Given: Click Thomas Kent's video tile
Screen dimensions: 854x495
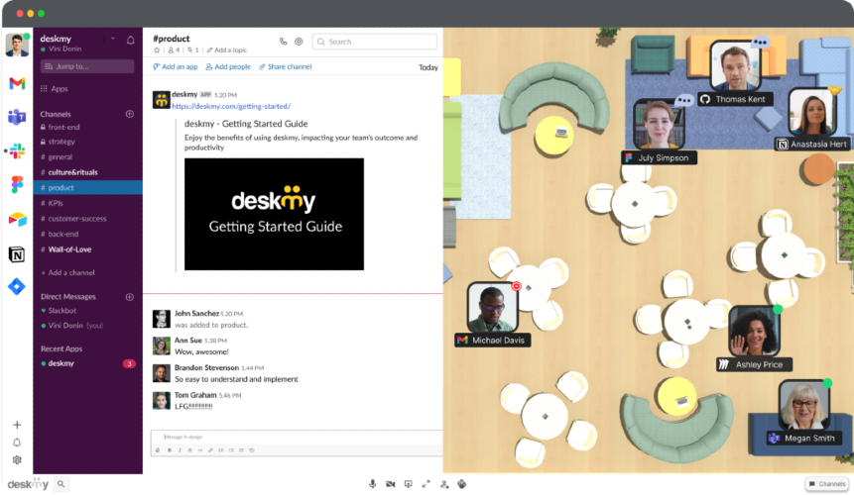Looking at the screenshot, I should pyautogui.click(x=735, y=65).
